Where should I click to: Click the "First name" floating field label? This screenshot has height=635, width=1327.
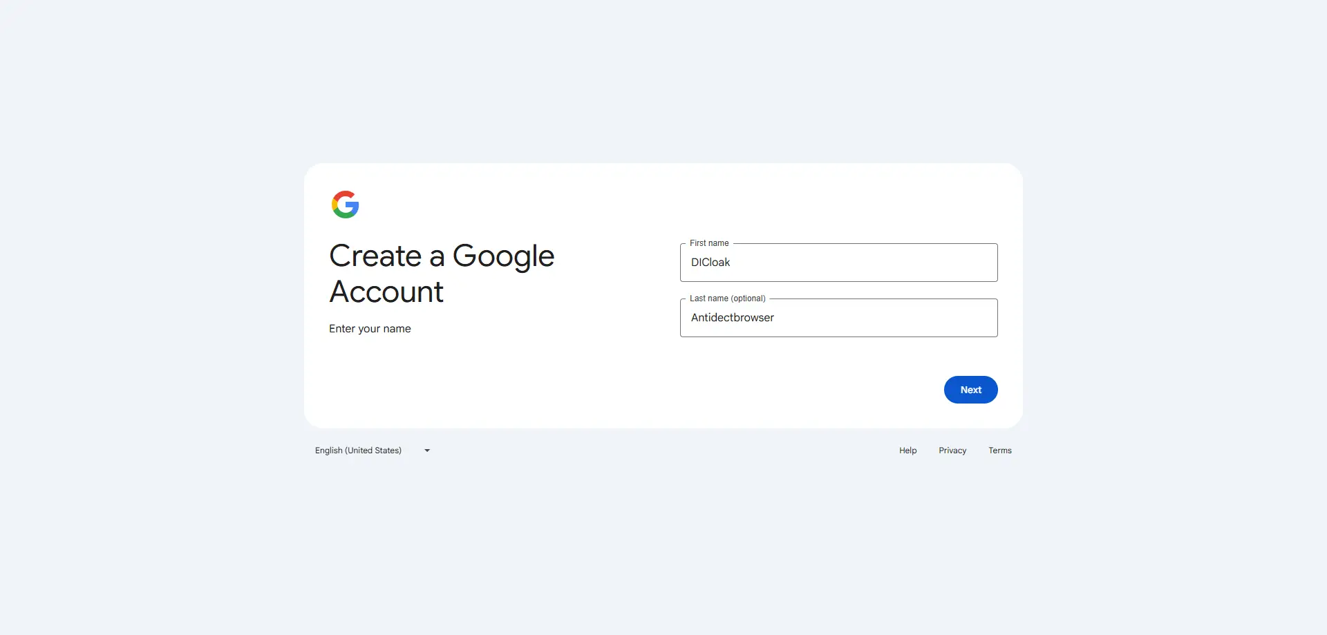pos(709,243)
